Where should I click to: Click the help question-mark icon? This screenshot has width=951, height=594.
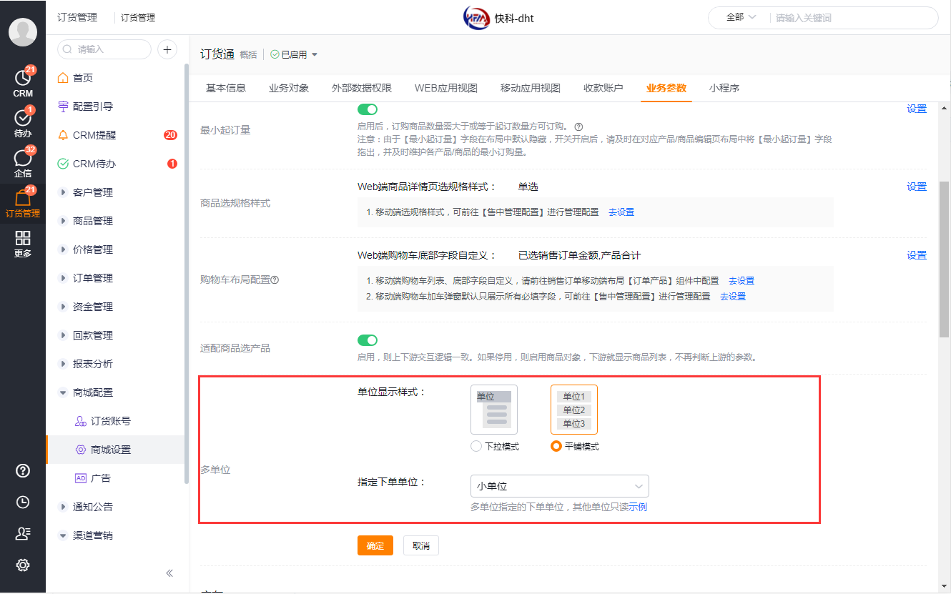click(23, 471)
